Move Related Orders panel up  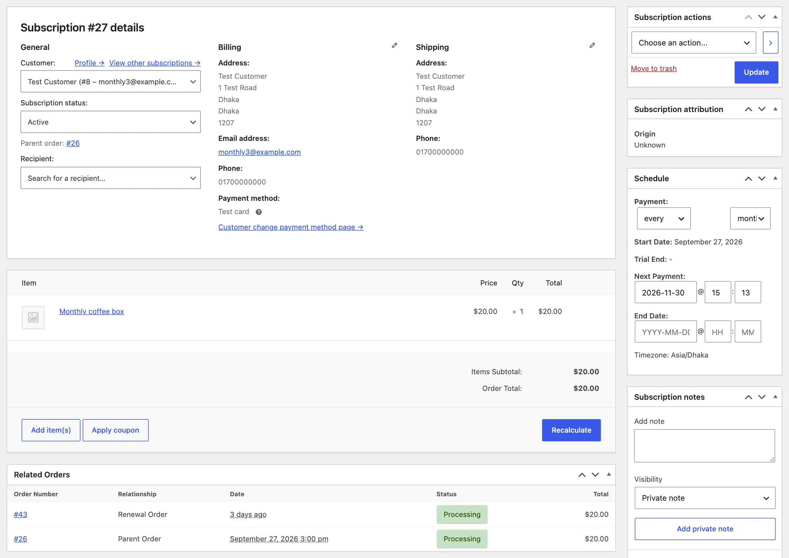coord(582,474)
